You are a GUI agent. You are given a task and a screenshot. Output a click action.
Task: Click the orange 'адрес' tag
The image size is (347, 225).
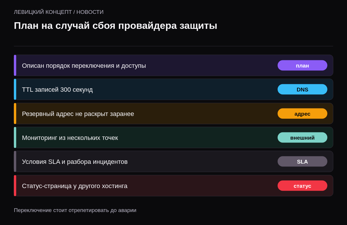[302, 114]
